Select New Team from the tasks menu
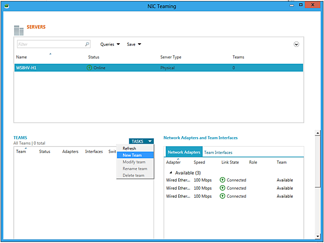The image size is (324, 243). coord(132,155)
